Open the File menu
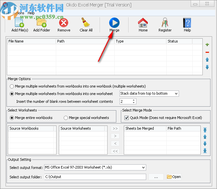 6,13
